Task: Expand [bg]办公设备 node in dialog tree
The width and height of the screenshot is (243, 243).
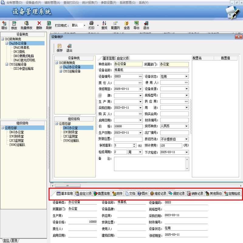Action: pyautogui.click(x=61, y=67)
